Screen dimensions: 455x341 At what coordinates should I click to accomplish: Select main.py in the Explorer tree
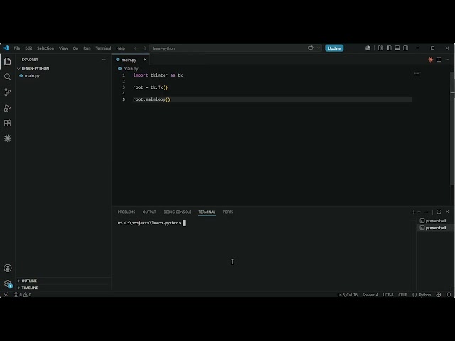[32, 76]
